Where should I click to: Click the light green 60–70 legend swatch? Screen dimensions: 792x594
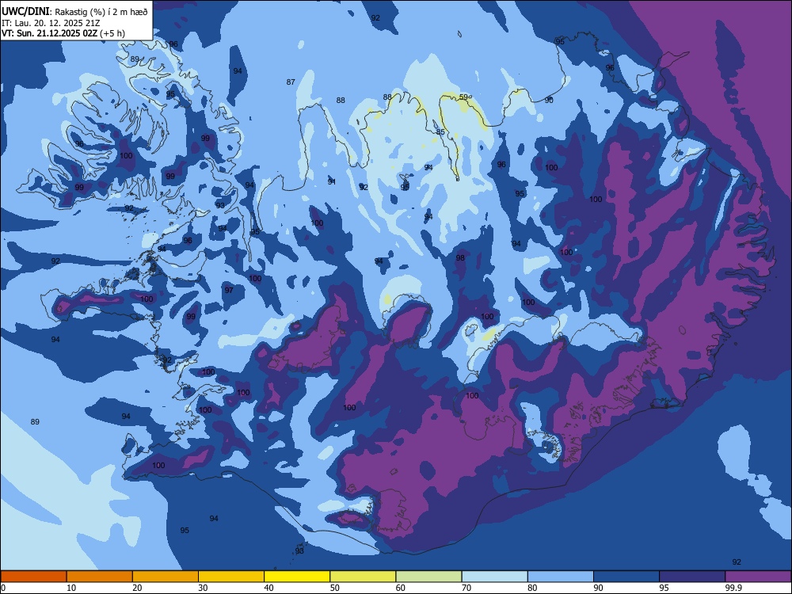(x=428, y=577)
